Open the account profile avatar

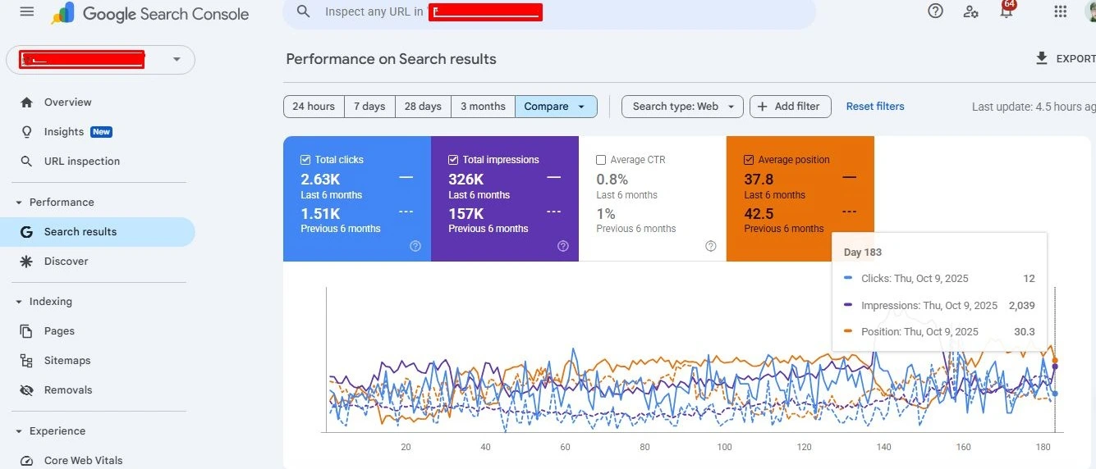click(1089, 11)
